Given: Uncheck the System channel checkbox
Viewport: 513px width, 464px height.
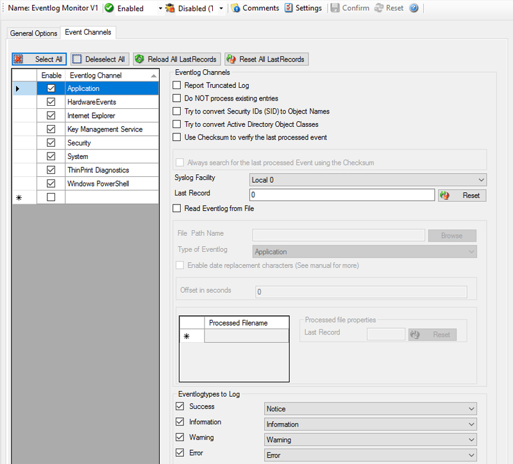Looking at the screenshot, I should tap(51, 156).
